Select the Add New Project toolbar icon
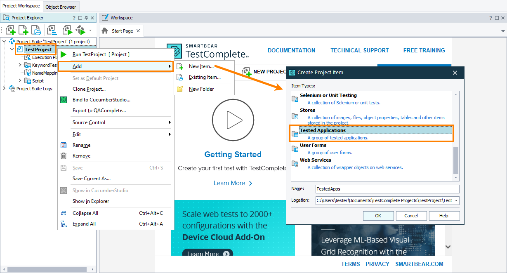This screenshot has height=273, width=507. (10, 30)
